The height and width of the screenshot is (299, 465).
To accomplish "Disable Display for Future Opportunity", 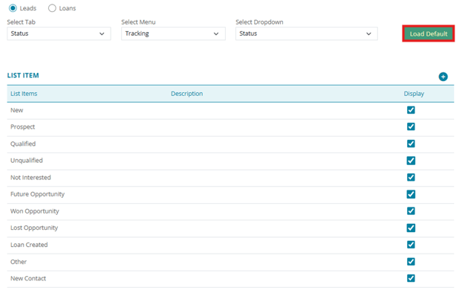I will coord(411,194).
